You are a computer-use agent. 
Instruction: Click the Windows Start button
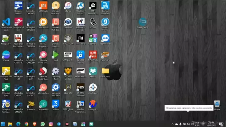(x=3, y=124)
